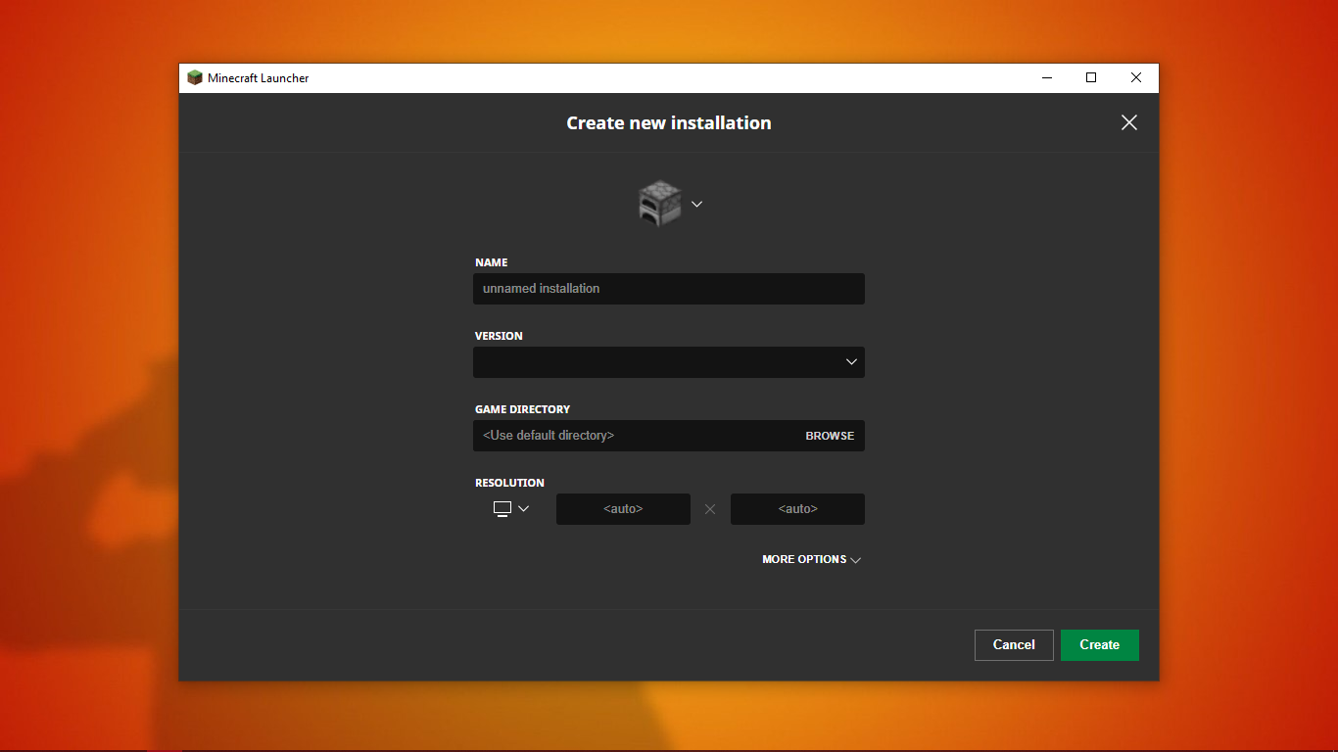Open the chevron beside the furnace icon

pos(696,204)
